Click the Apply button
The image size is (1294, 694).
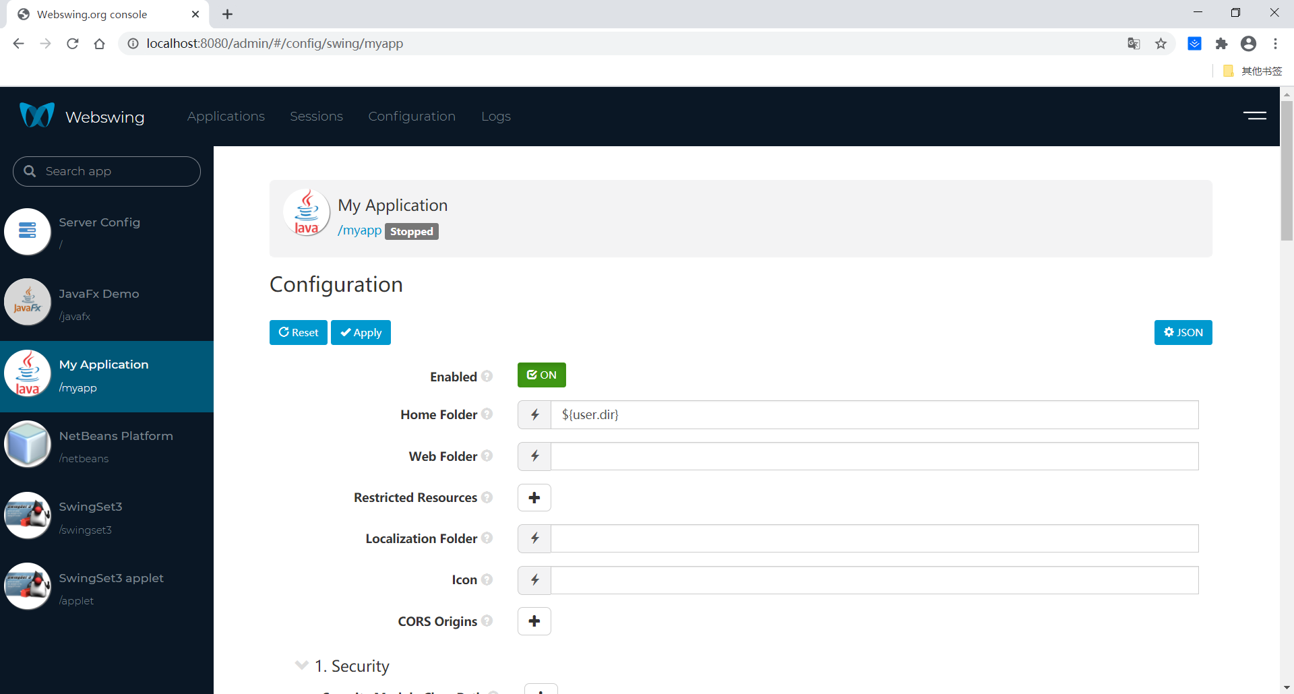(x=361, y=332)
